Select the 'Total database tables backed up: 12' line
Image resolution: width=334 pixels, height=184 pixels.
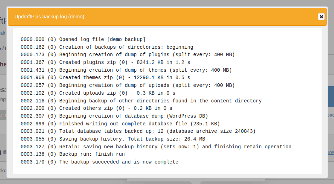coord(138,131)
